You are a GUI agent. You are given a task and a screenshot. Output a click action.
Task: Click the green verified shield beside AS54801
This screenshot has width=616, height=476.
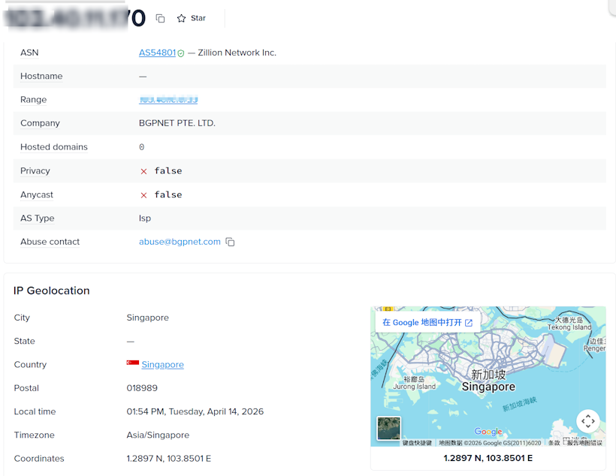181,53
